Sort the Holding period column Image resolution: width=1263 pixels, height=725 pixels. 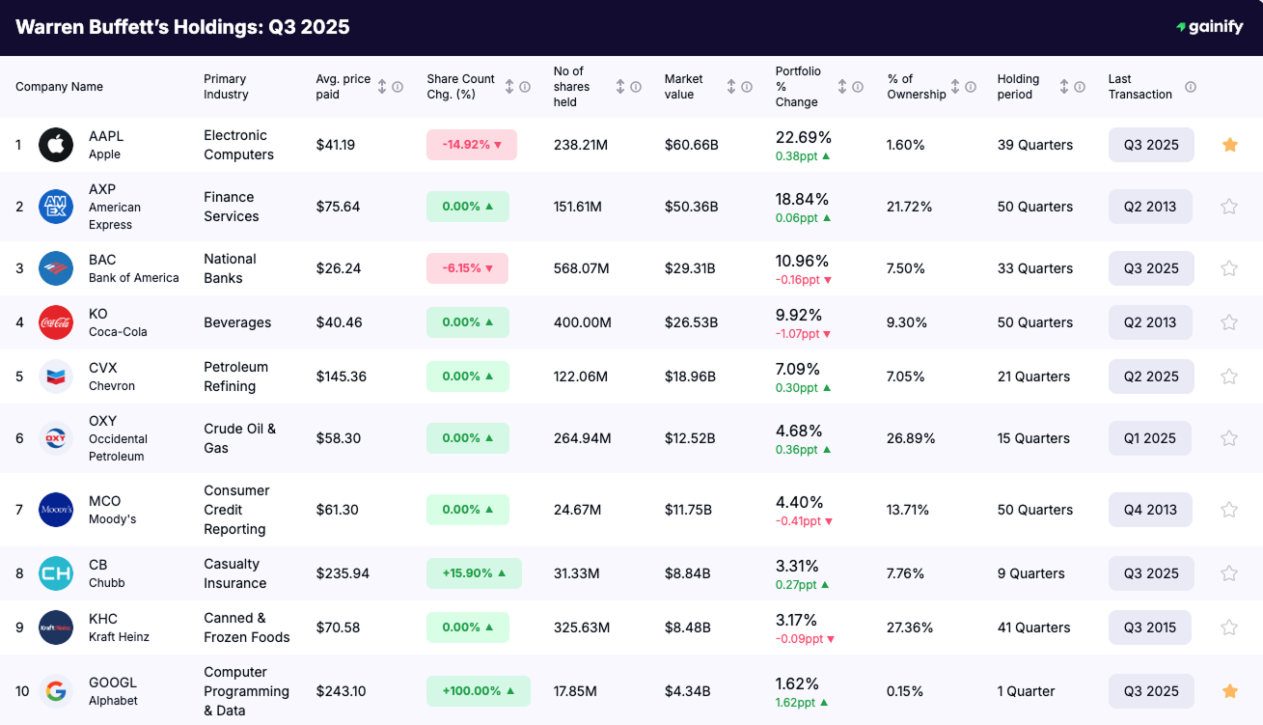(x=1066, y=86)
